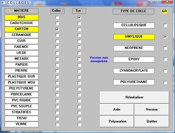This screenshot has width=175, height=133.
Task: Uncheck the GR checkbox for VINYLIQUE
Action: [x=165, y=36]
